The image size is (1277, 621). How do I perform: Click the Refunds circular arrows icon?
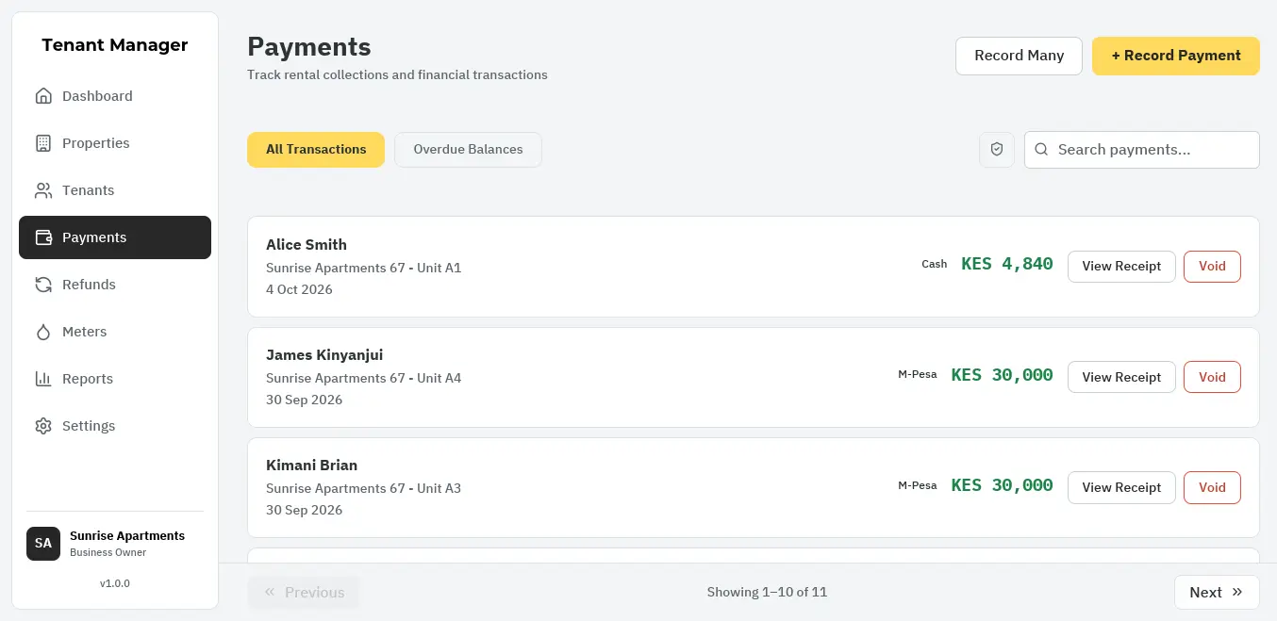pyautogui.click(x=43, y=285)
